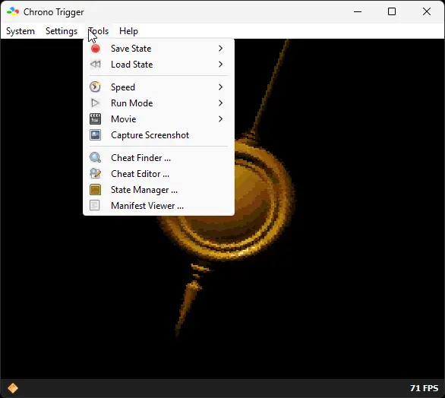Expand the Load State submenu arrow
Image resolution: width=445 pixels, height=398 pixels.
(x=220, y=65)
